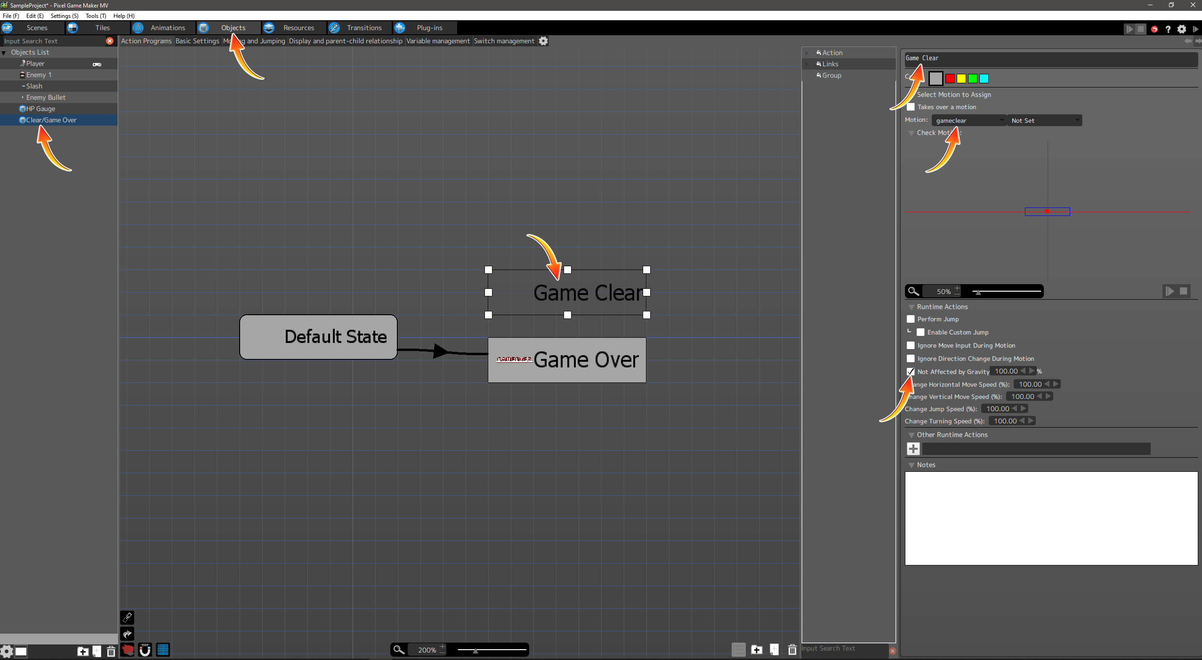Select Enemy Bullet in Objects List
1202x660 pixels.
click(46, 97)
